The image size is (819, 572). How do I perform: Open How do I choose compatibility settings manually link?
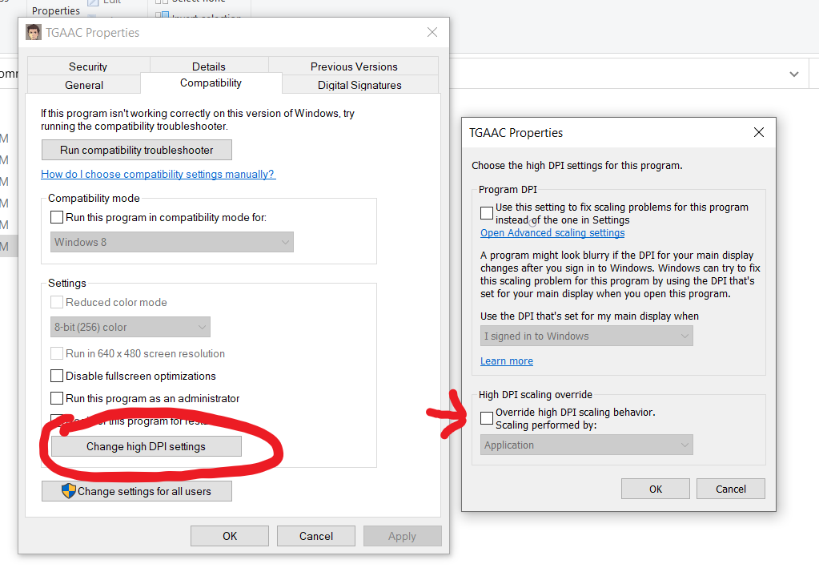click(158, 174)
